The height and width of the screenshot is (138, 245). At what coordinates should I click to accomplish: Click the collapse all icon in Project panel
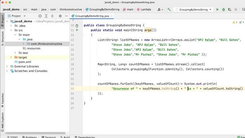coord(52,16)
